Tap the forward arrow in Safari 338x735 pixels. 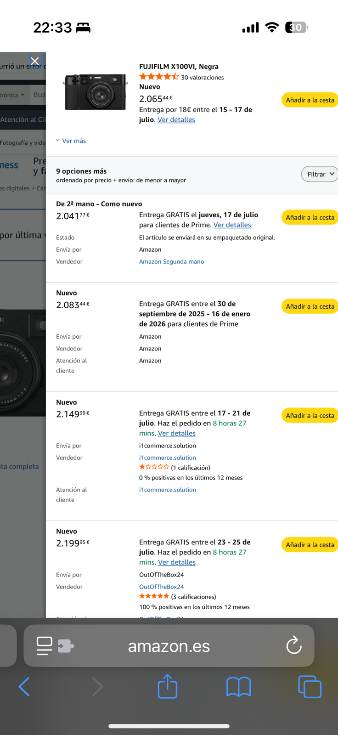click(97, 687)
